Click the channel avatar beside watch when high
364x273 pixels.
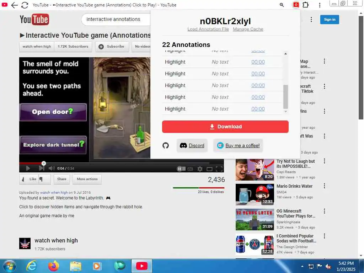tap(25, 243)
